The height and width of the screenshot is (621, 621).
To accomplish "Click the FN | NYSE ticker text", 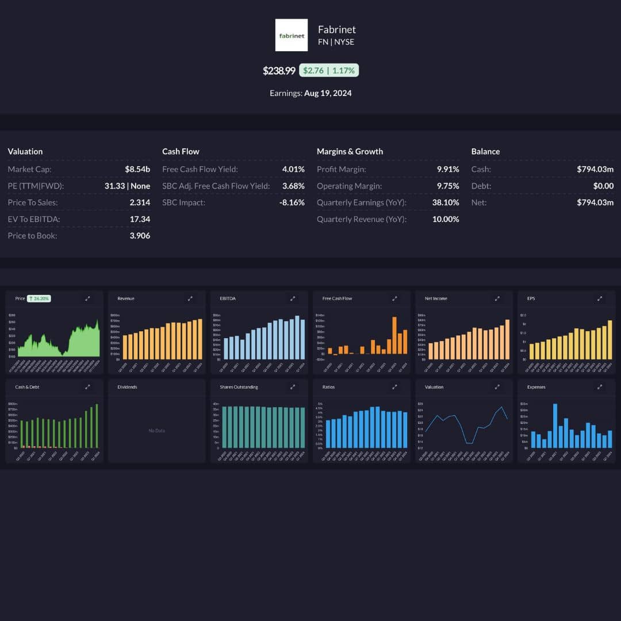I will 336,42.
